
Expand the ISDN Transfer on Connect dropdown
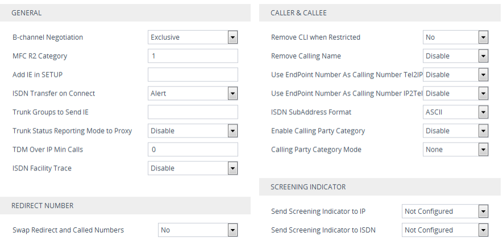point(193,94)
